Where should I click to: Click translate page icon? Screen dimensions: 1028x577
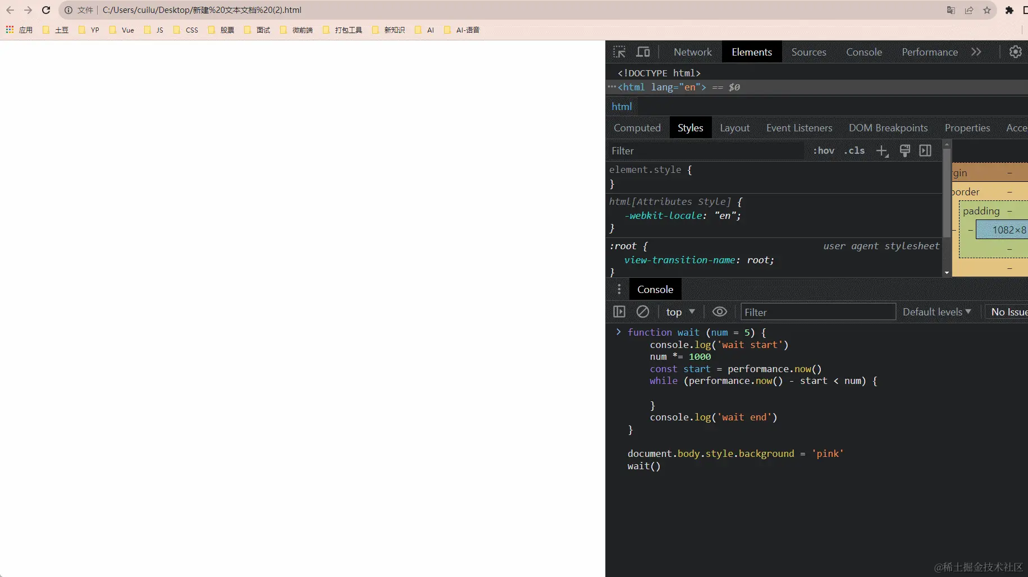pos(951,10)
